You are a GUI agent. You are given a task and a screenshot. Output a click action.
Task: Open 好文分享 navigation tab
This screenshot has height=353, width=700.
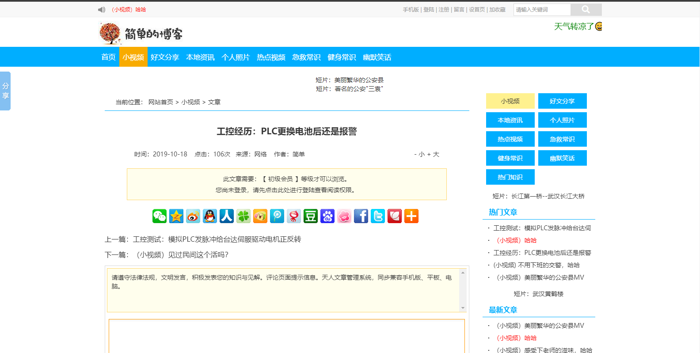pos(165,57)
